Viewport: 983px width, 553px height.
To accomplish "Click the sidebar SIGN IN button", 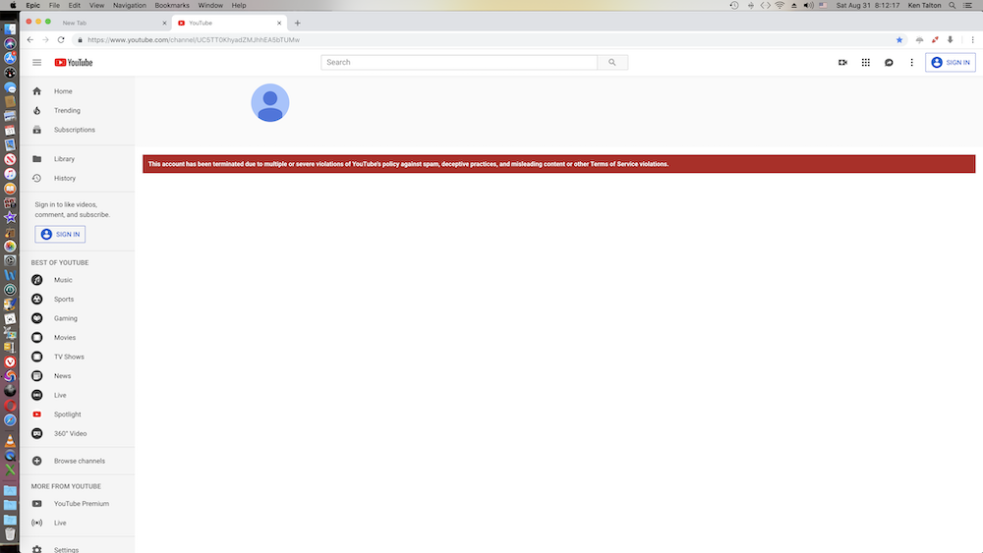I will click(x=60, y=234).
